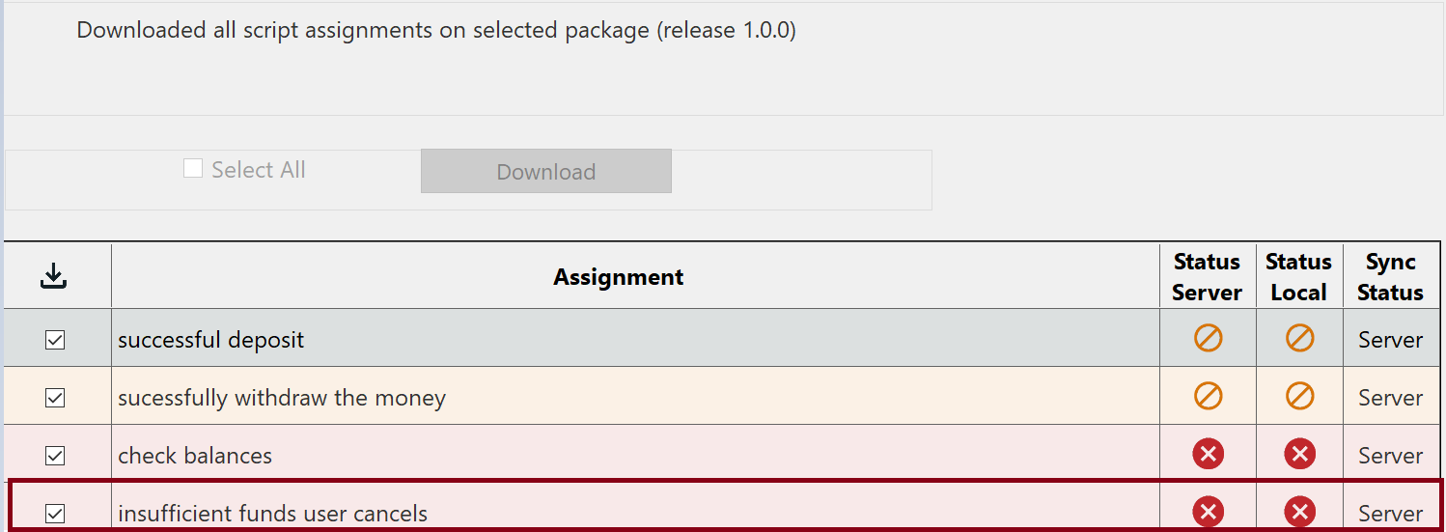The image size is (1446, 532).
Task: Click local status icon for withdraw the money
Action: click(x=1299, y=396)
